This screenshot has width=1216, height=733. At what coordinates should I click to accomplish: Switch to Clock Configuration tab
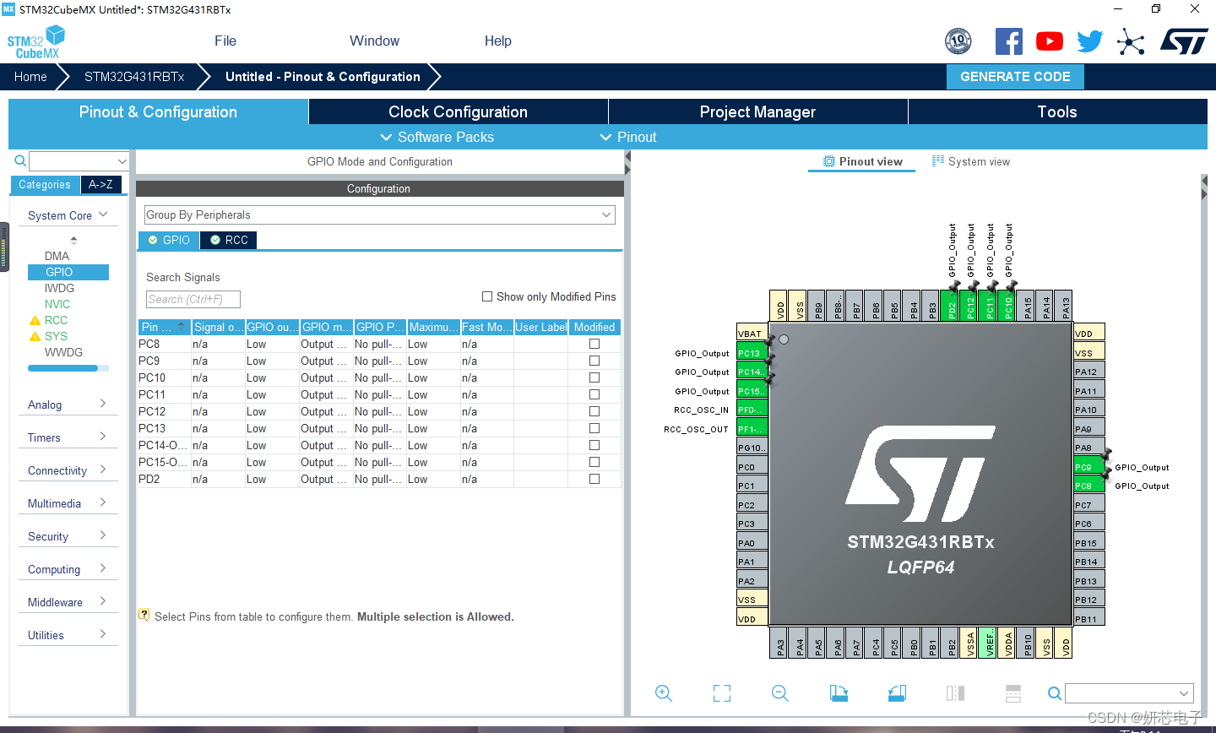tap(458, 111)
